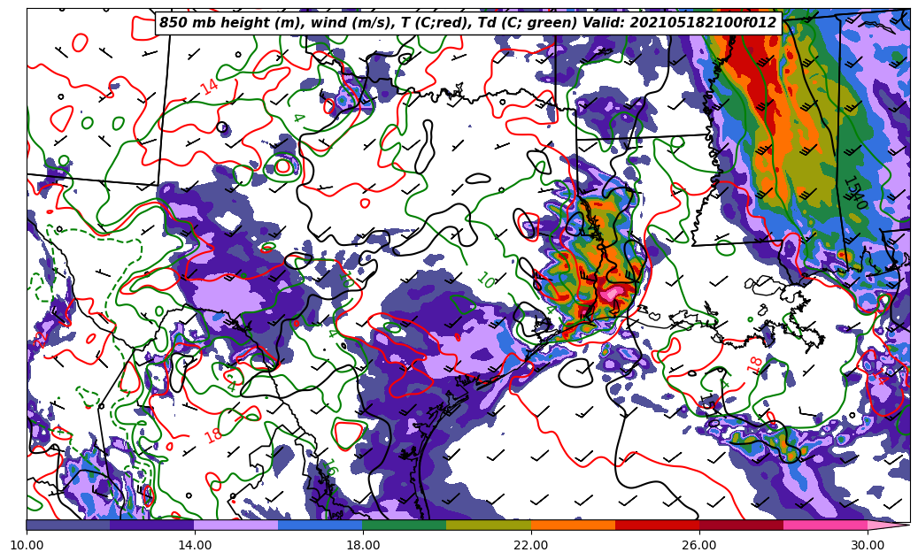Select the dark purple 12–14 colorbar segment
The image size is (918, 560).
[152, 525]
